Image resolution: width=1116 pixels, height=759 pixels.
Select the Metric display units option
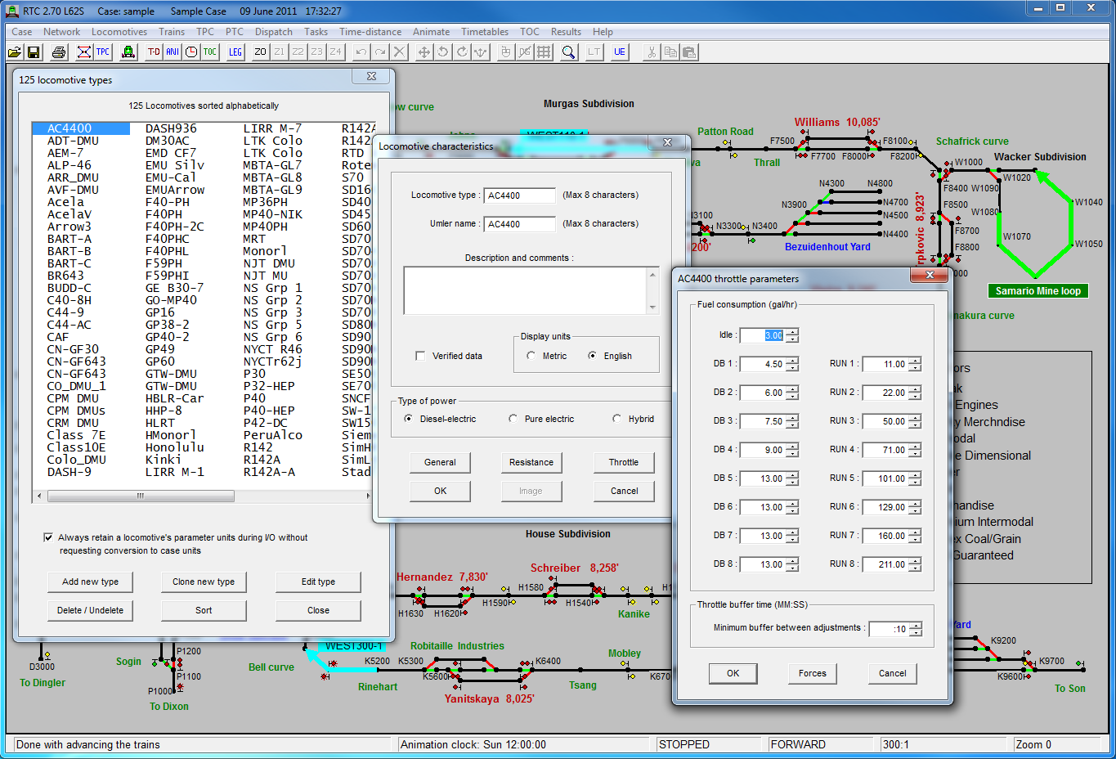531,356
